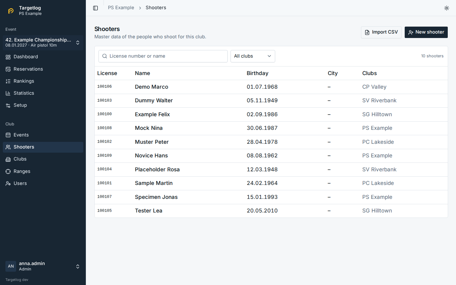The image size is (456, 285).
Task: Go to Reservations in the sidebar
Action: point(43,69)
